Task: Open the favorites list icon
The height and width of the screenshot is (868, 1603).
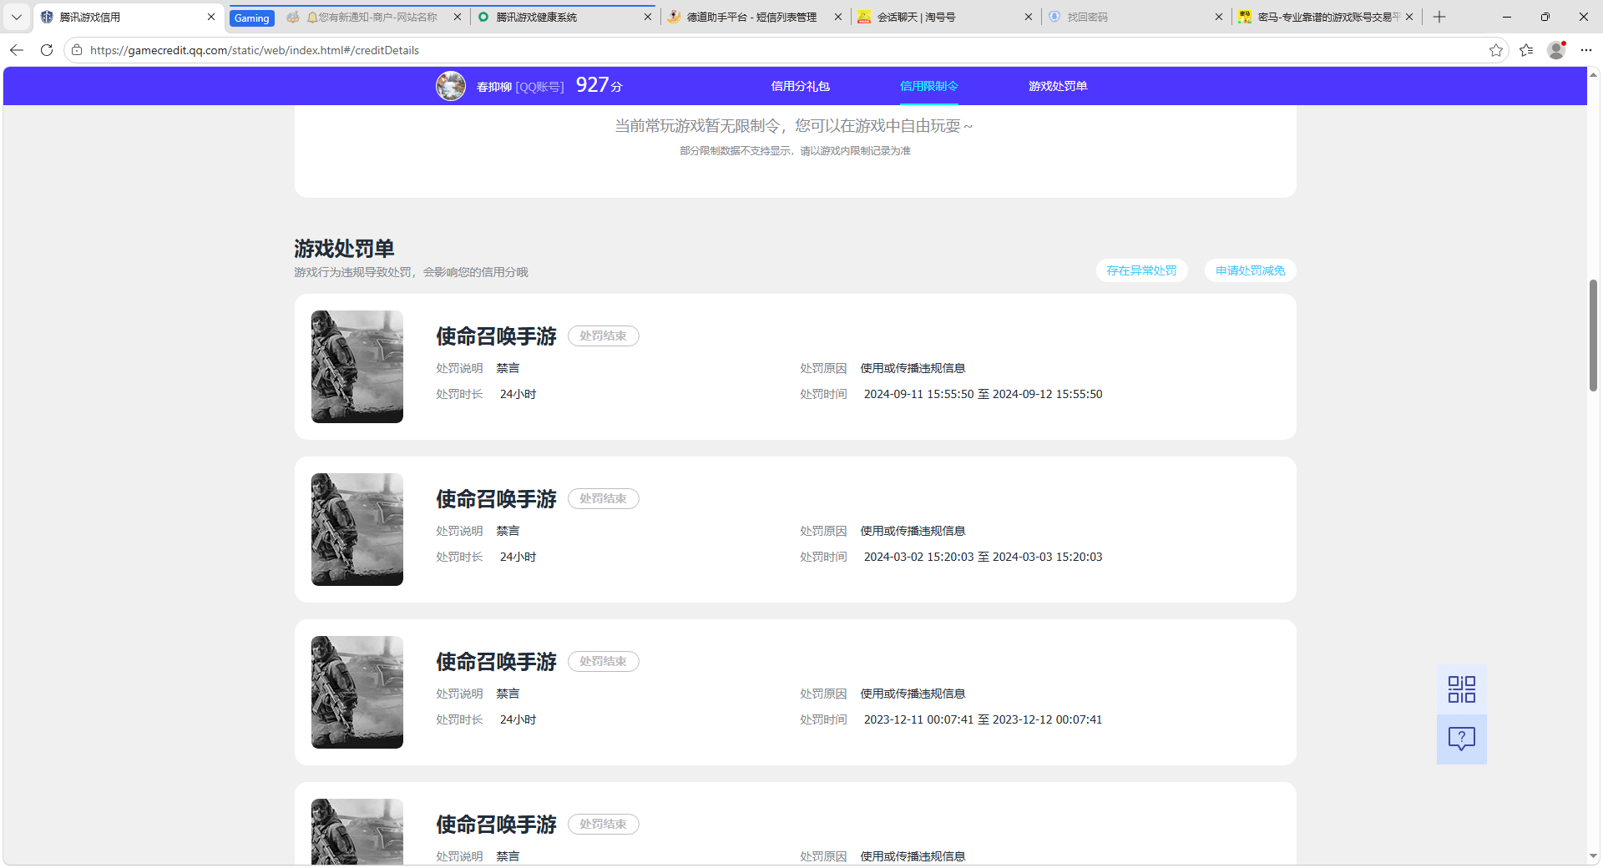Action: [1526, 50]
